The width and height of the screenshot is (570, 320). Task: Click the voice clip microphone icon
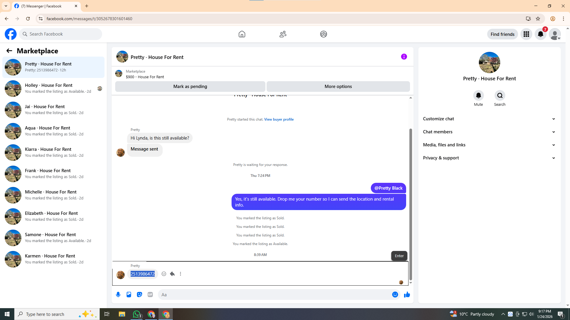[x=118, y=295]
